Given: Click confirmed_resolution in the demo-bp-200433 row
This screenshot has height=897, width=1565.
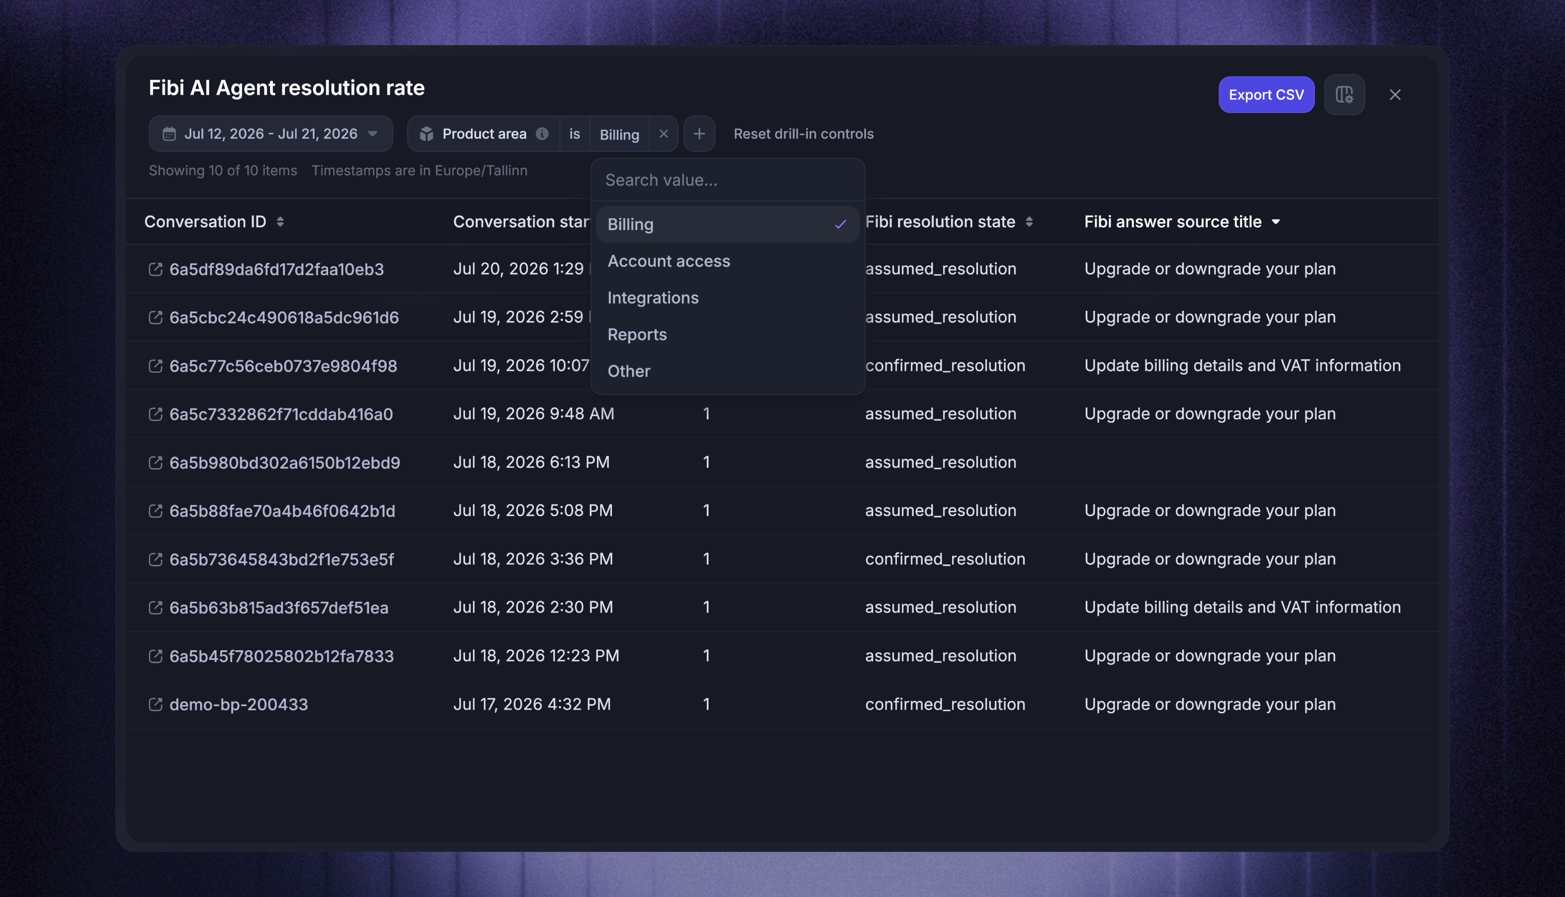Looking at the screenshot, I should [x=945, y=704].
